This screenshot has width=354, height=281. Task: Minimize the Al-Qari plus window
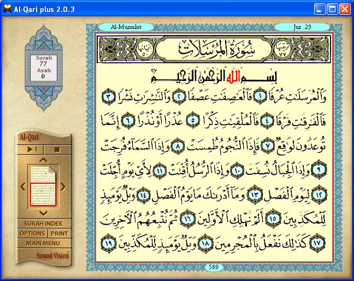coord(320,9)
